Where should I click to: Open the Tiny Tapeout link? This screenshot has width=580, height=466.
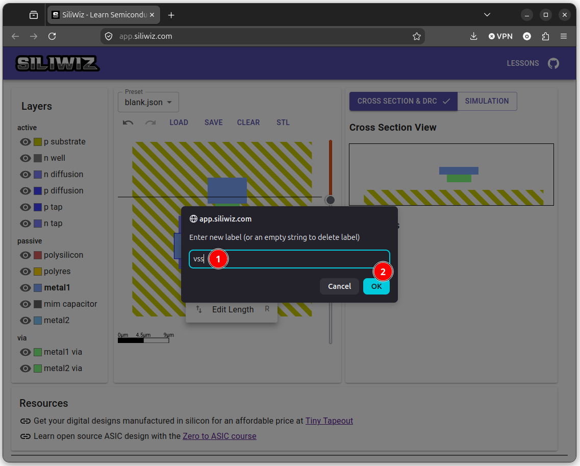click(329, 421)
